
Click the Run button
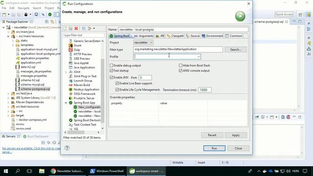pyautogui.click(x=214, y=148)
